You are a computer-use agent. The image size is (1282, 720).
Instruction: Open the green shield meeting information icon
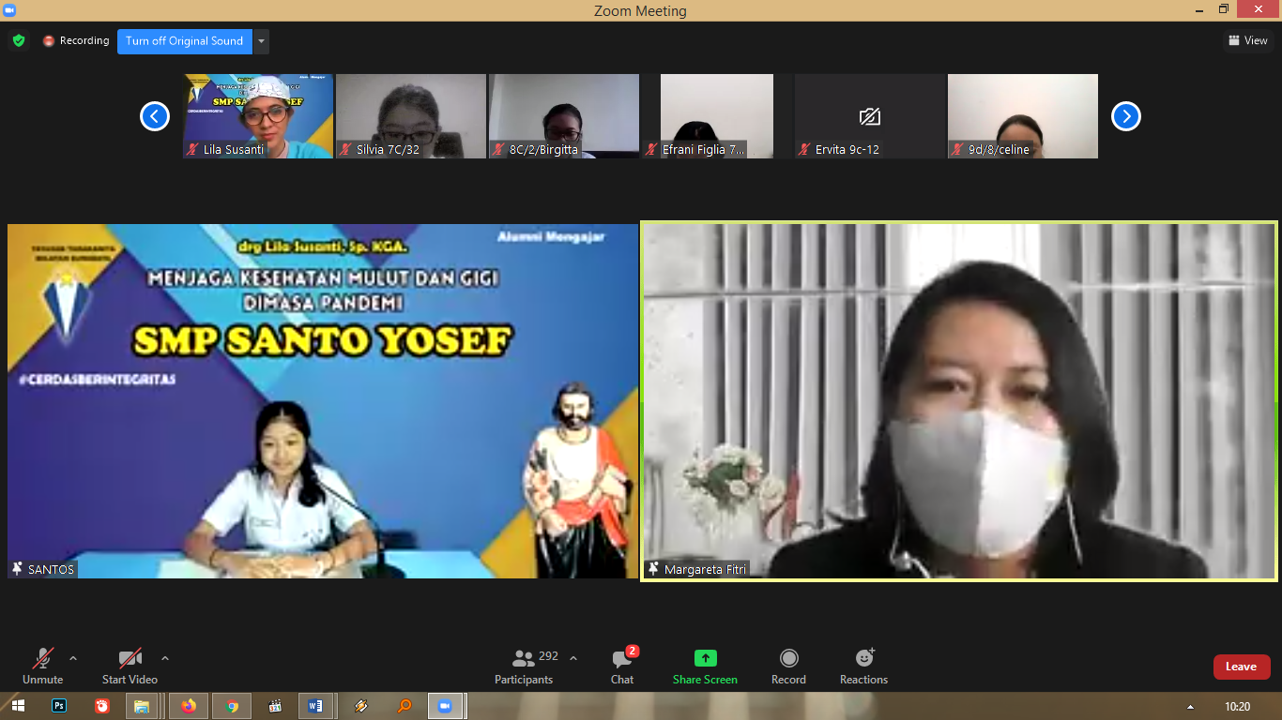19,41
